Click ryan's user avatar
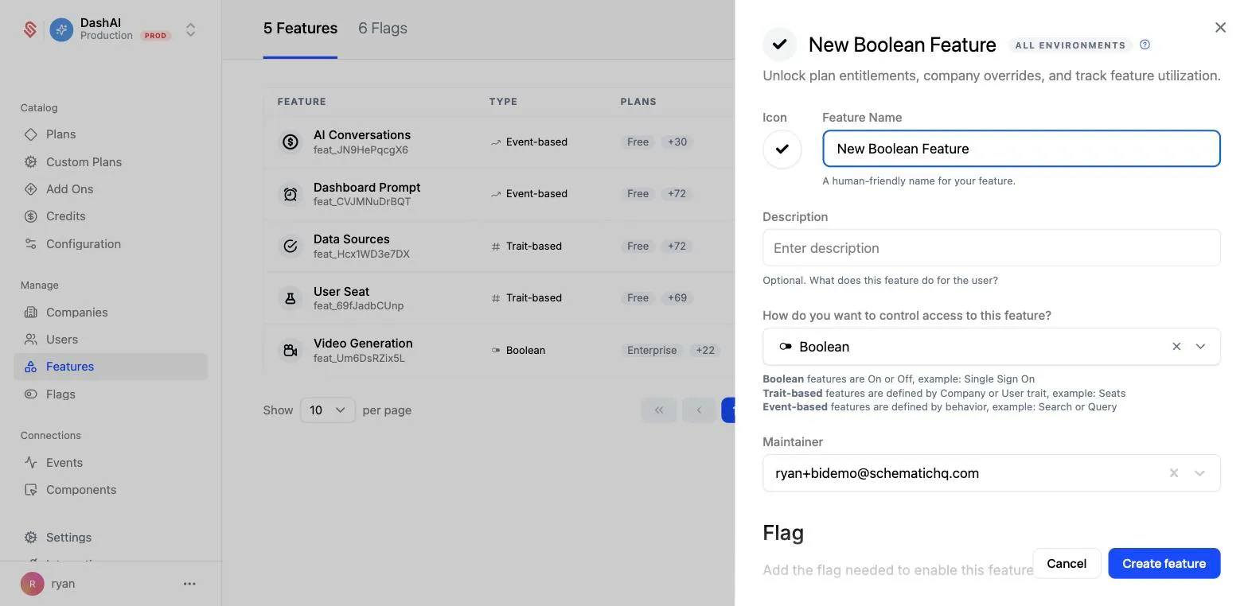The image size is (1248, 606). coord(33,584)
